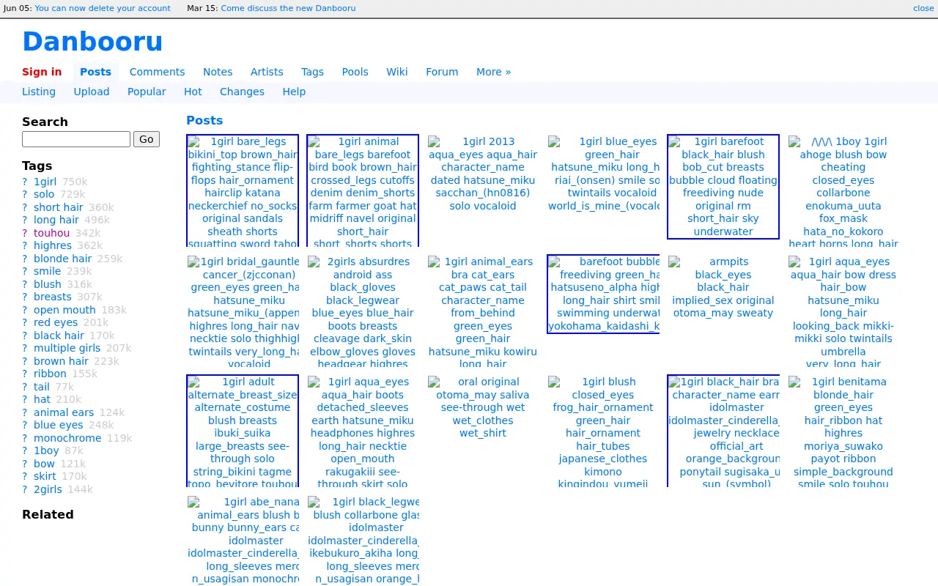Open the fox_mask hata_no_kokoro post thumbnail

pos(843,192)
